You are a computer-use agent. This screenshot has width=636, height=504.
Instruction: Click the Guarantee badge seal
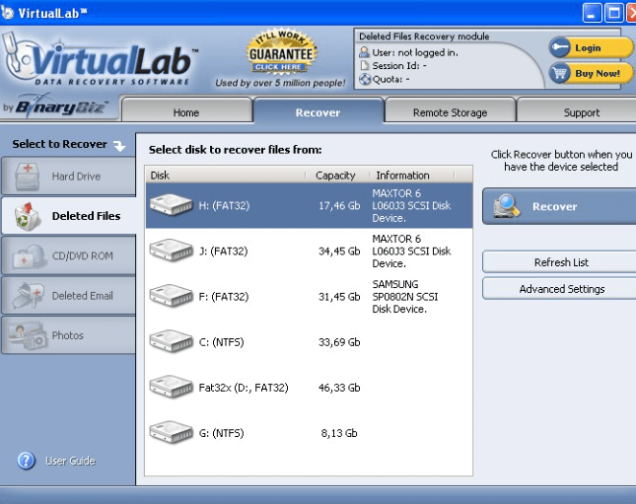coord(281,52)
